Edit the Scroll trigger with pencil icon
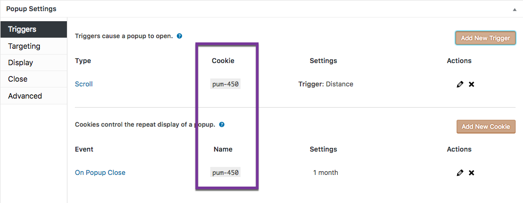523x203 pixels. 460,84
